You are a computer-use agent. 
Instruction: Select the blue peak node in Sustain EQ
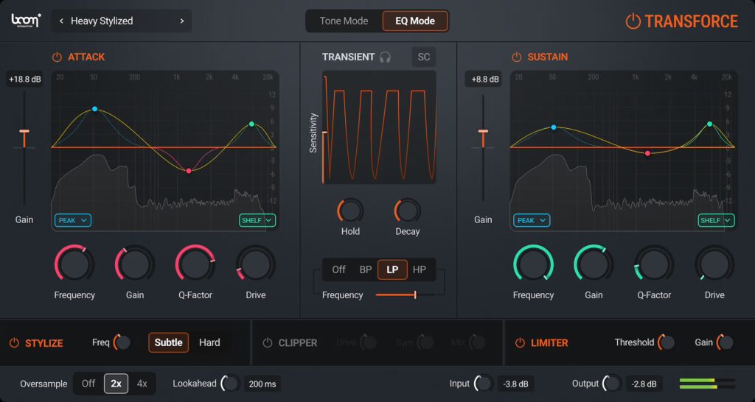click(x=554, y=127)
